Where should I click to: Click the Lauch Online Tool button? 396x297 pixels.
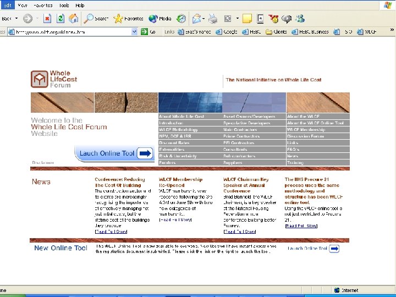click(114, 153)
